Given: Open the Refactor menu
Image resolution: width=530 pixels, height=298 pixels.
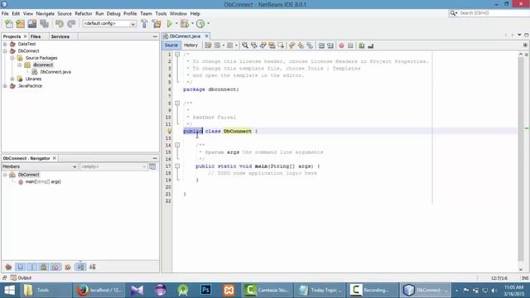Looking at the screenshot, I should (84, 13).
